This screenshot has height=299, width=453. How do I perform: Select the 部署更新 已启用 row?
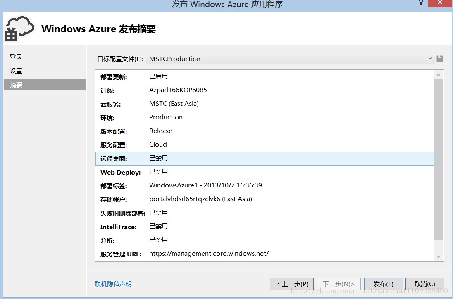pyautogui.click(x=265, y=77)
